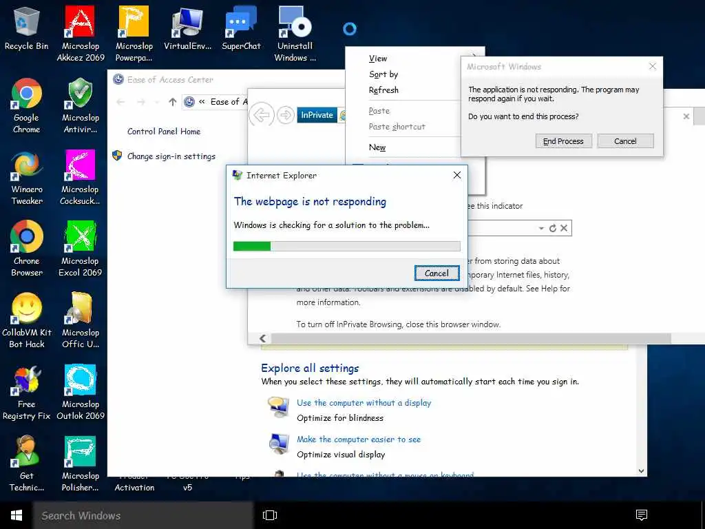The image size is (705, 529).
Task: Click the IE horizontal scrollbar left arrow
Action: 262,338
